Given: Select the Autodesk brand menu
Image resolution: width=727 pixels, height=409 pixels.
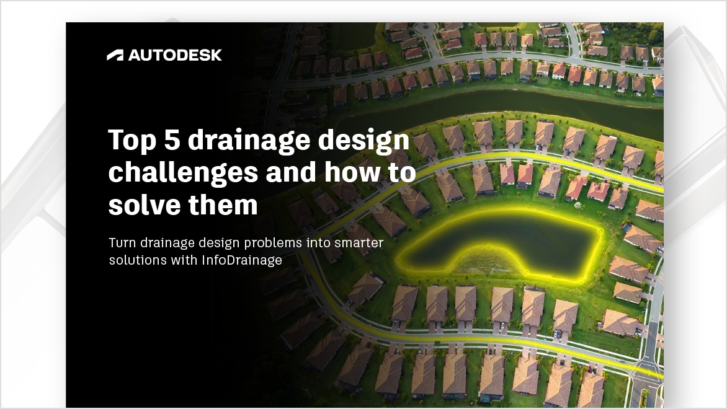Looking at the screenshot, I should pyautogui.click(x=164, y=55).
